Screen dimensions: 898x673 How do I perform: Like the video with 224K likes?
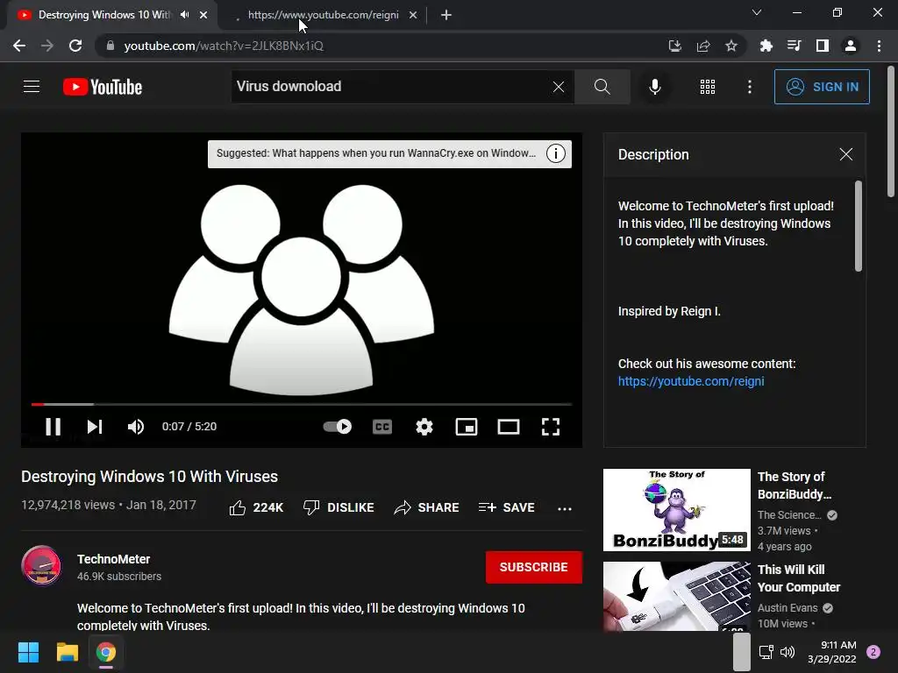click(256, 507)
